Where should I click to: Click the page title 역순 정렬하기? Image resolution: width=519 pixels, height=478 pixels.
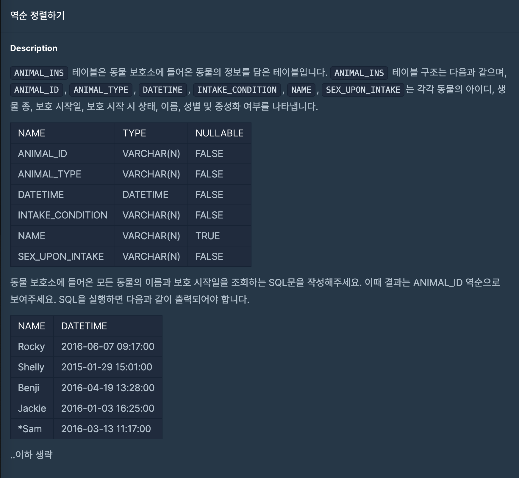coord(37,15)
